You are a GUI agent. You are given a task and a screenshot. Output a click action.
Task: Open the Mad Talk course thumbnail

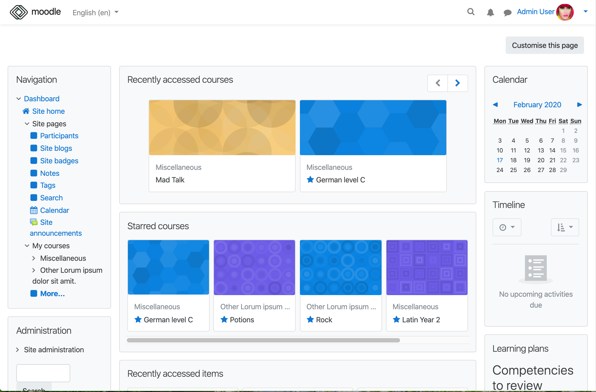pos(222,127)
